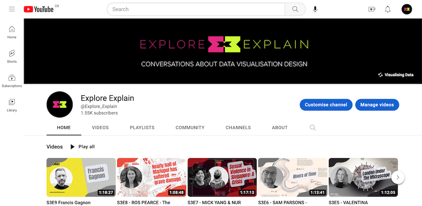Switch to the CHANNELS tab

(x=238, y=128)
